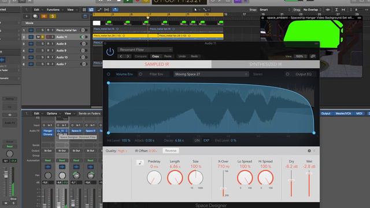Click the highlighted grid view icon

pyautogui.click(x=91, y=10)
